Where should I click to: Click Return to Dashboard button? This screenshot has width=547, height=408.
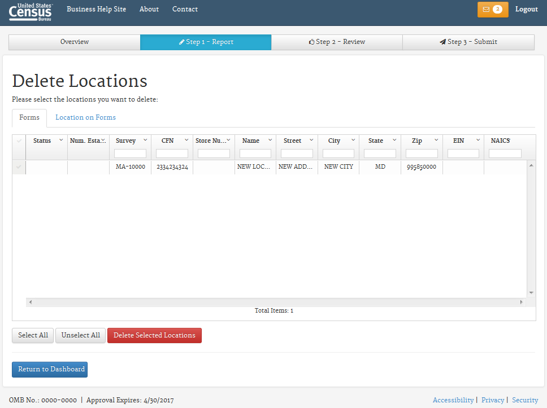click(50, 369)
